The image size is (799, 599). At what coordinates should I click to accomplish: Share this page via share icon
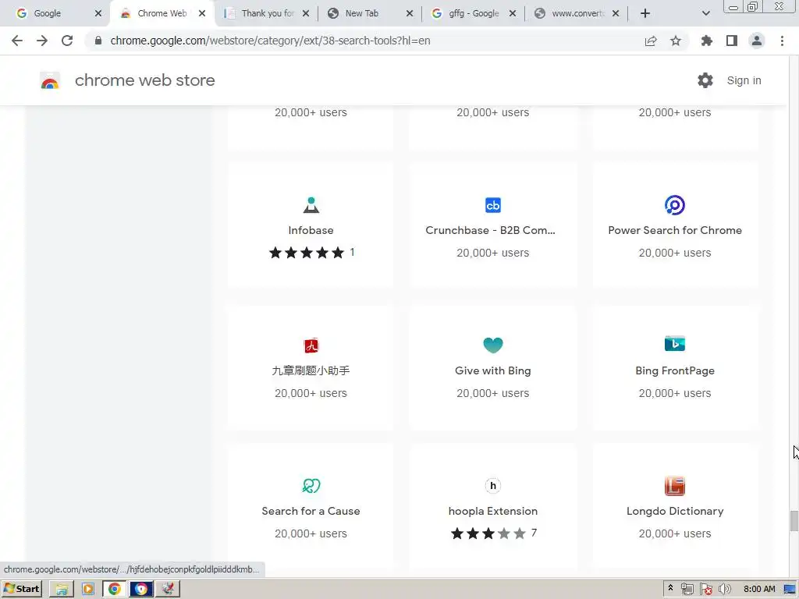click(651, 41)
